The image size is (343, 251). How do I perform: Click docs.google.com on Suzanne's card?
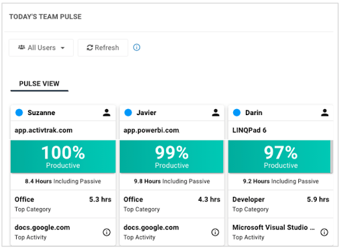click(42, 228)
